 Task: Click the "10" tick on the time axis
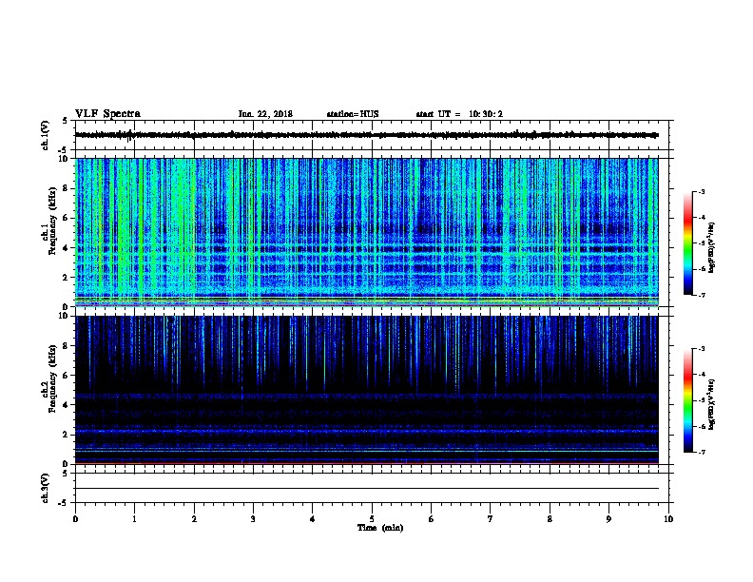point(668,519)
